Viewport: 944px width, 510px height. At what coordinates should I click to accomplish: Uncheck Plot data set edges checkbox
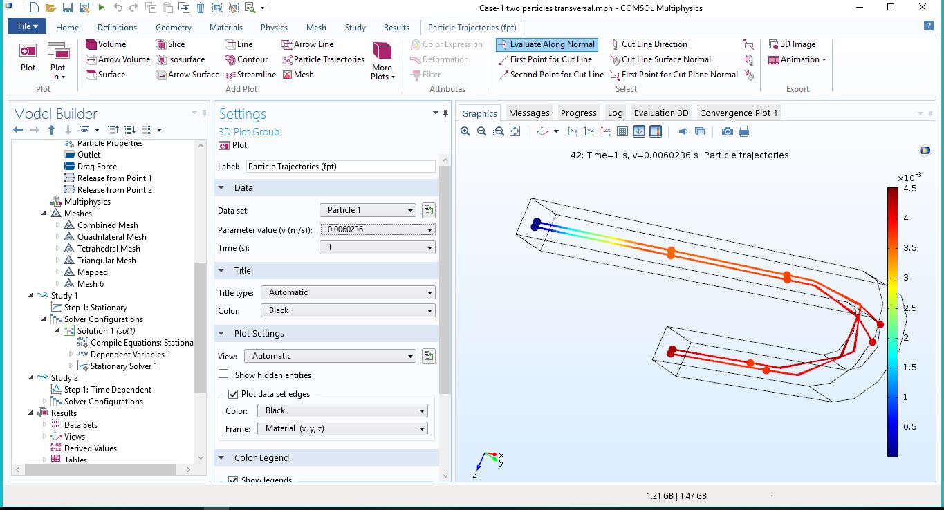coord(233,394)
